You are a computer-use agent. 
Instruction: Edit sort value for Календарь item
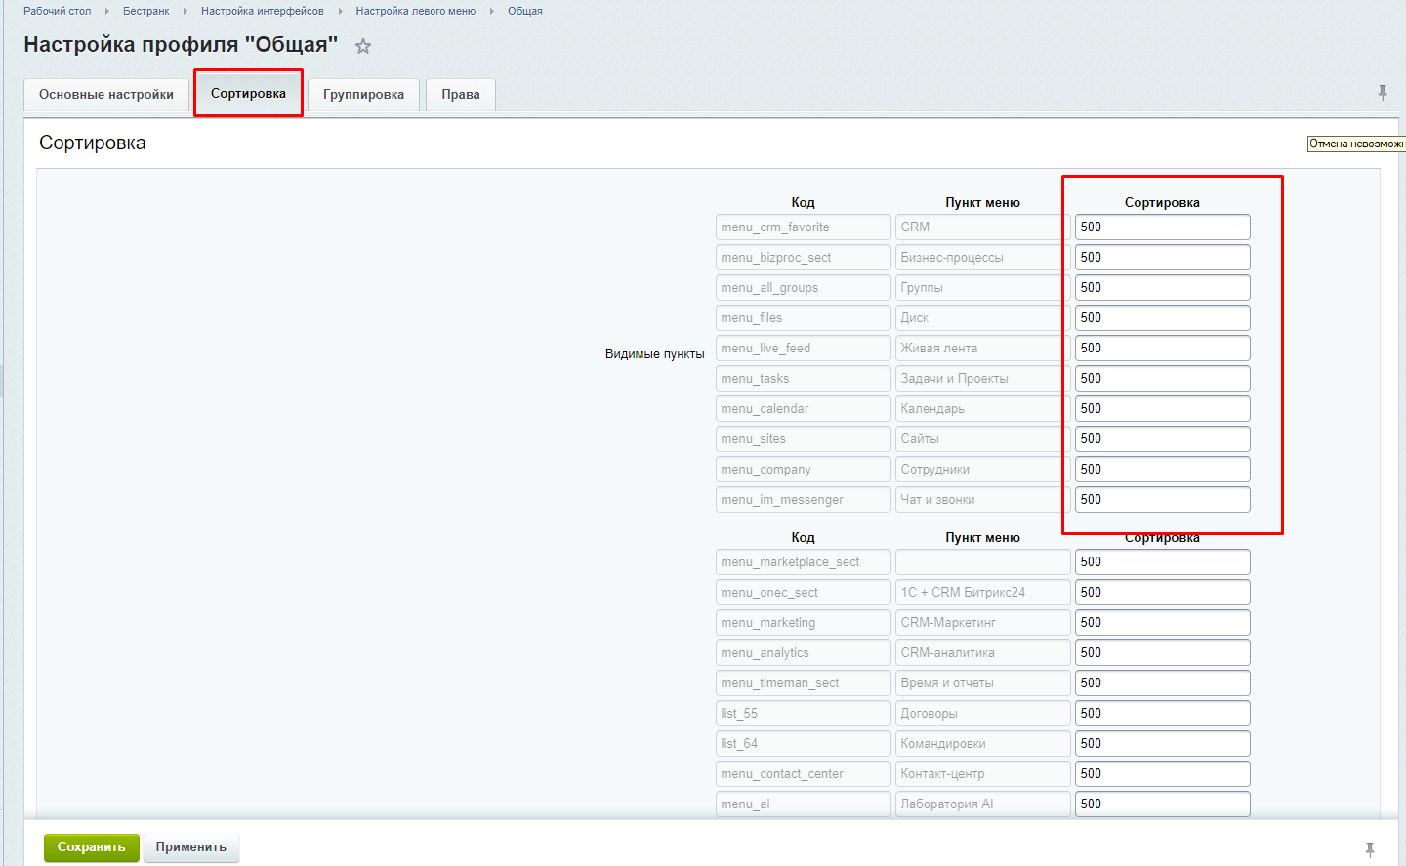[x=1162, y=409]
